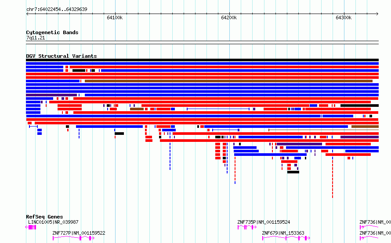Viewport: 391px width, 243px height.
Task: Open the DGV Structural Variants track title
Action: pos(62,56)
